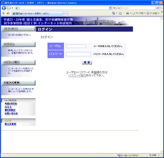This screenshot has width=164, height=158.
Task: Open the ツール(O) menu
Action: pos(153,13)
